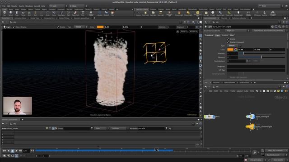Add an Ambient Light from the shelf
This screenshot has height=162, width=289.
point(238,13)
